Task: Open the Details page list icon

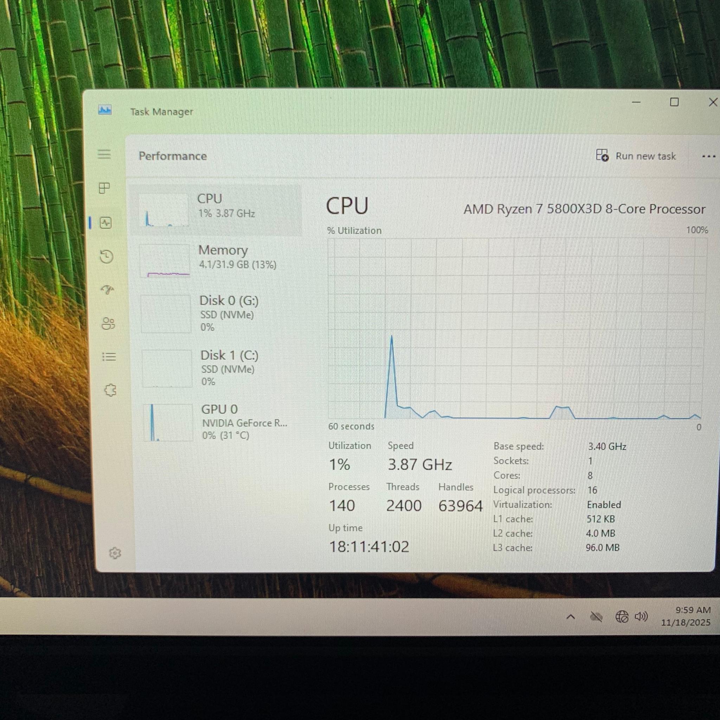Action: [x=109, y=357]
